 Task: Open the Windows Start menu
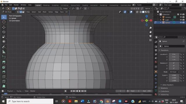coord(3,101)
